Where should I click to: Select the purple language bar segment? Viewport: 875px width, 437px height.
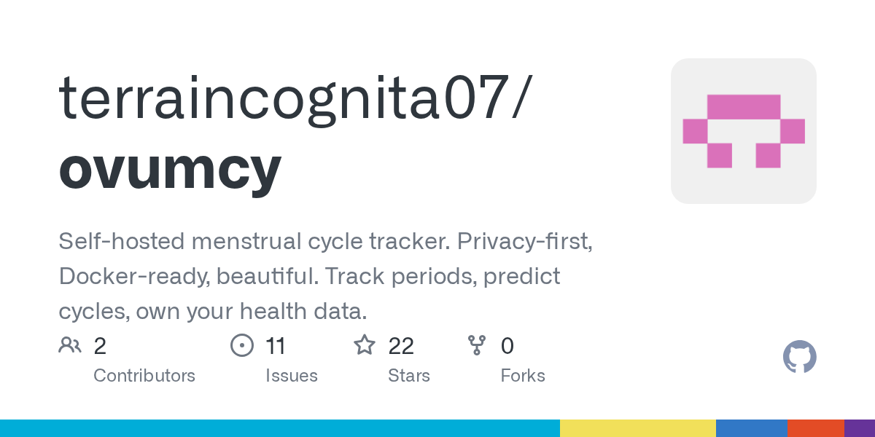[860, 428]
